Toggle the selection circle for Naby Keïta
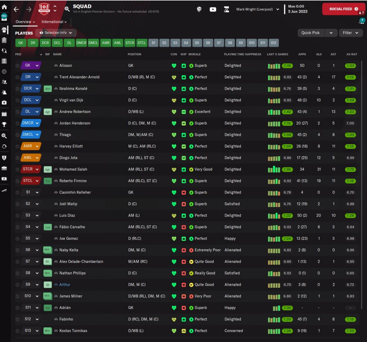Image resolution: width=367 pixels, height=342 pixels. click(x=17, y=250)
